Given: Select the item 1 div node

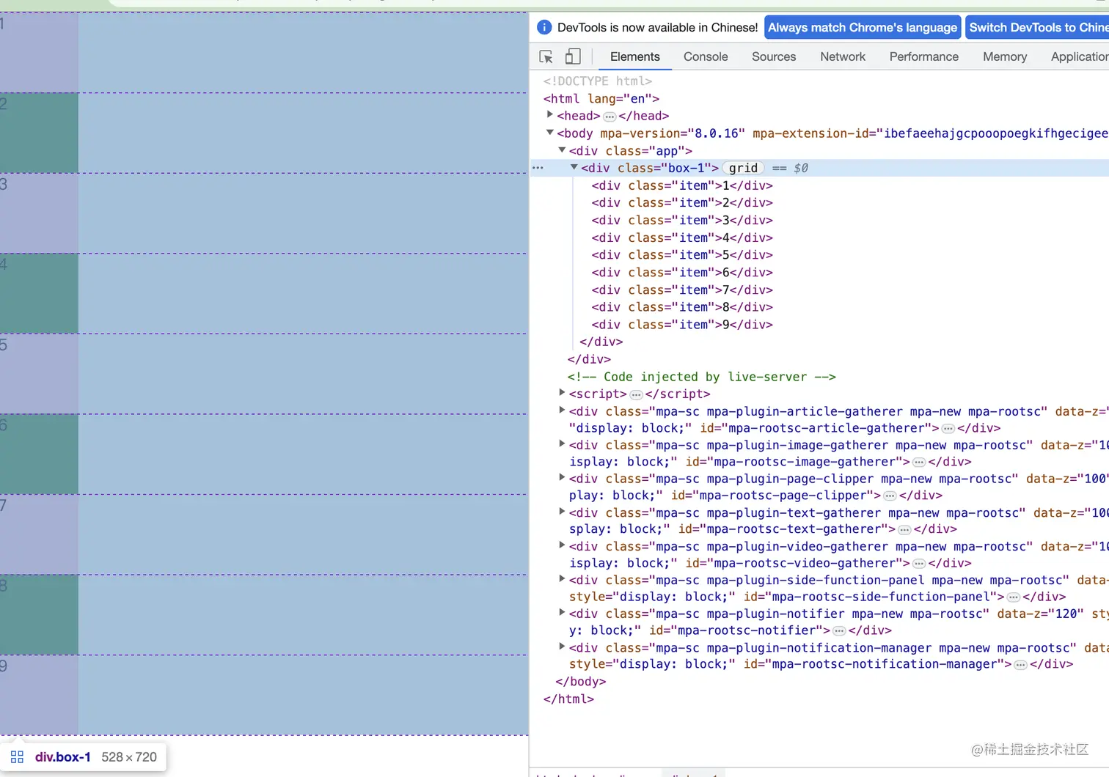Looking at the screenshot, I should [x=682, y=185].
